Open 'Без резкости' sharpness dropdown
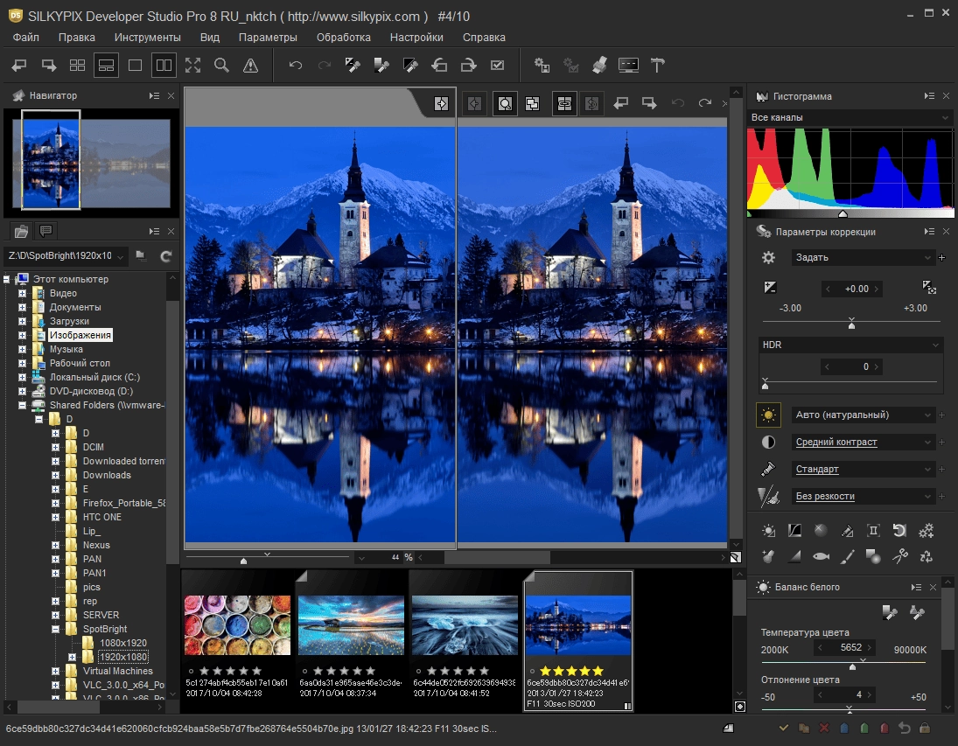This screenshot has height=746, width=958. [x=863, y=496]
